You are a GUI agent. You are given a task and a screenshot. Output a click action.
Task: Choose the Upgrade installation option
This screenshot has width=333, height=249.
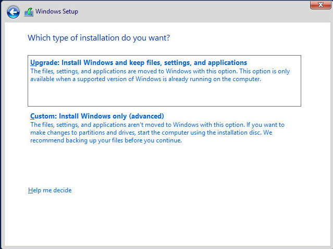click(x=164, y=81)
